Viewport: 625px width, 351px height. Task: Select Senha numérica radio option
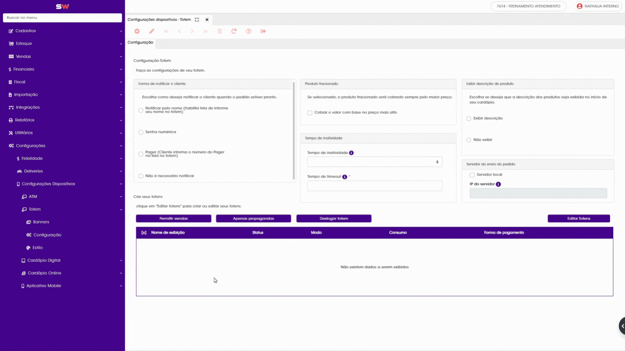point(141,132)
